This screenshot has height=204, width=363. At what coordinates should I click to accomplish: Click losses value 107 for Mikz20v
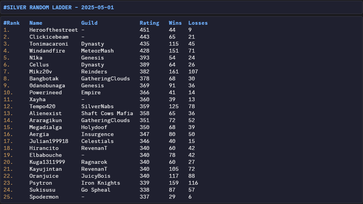coord(193,71)
